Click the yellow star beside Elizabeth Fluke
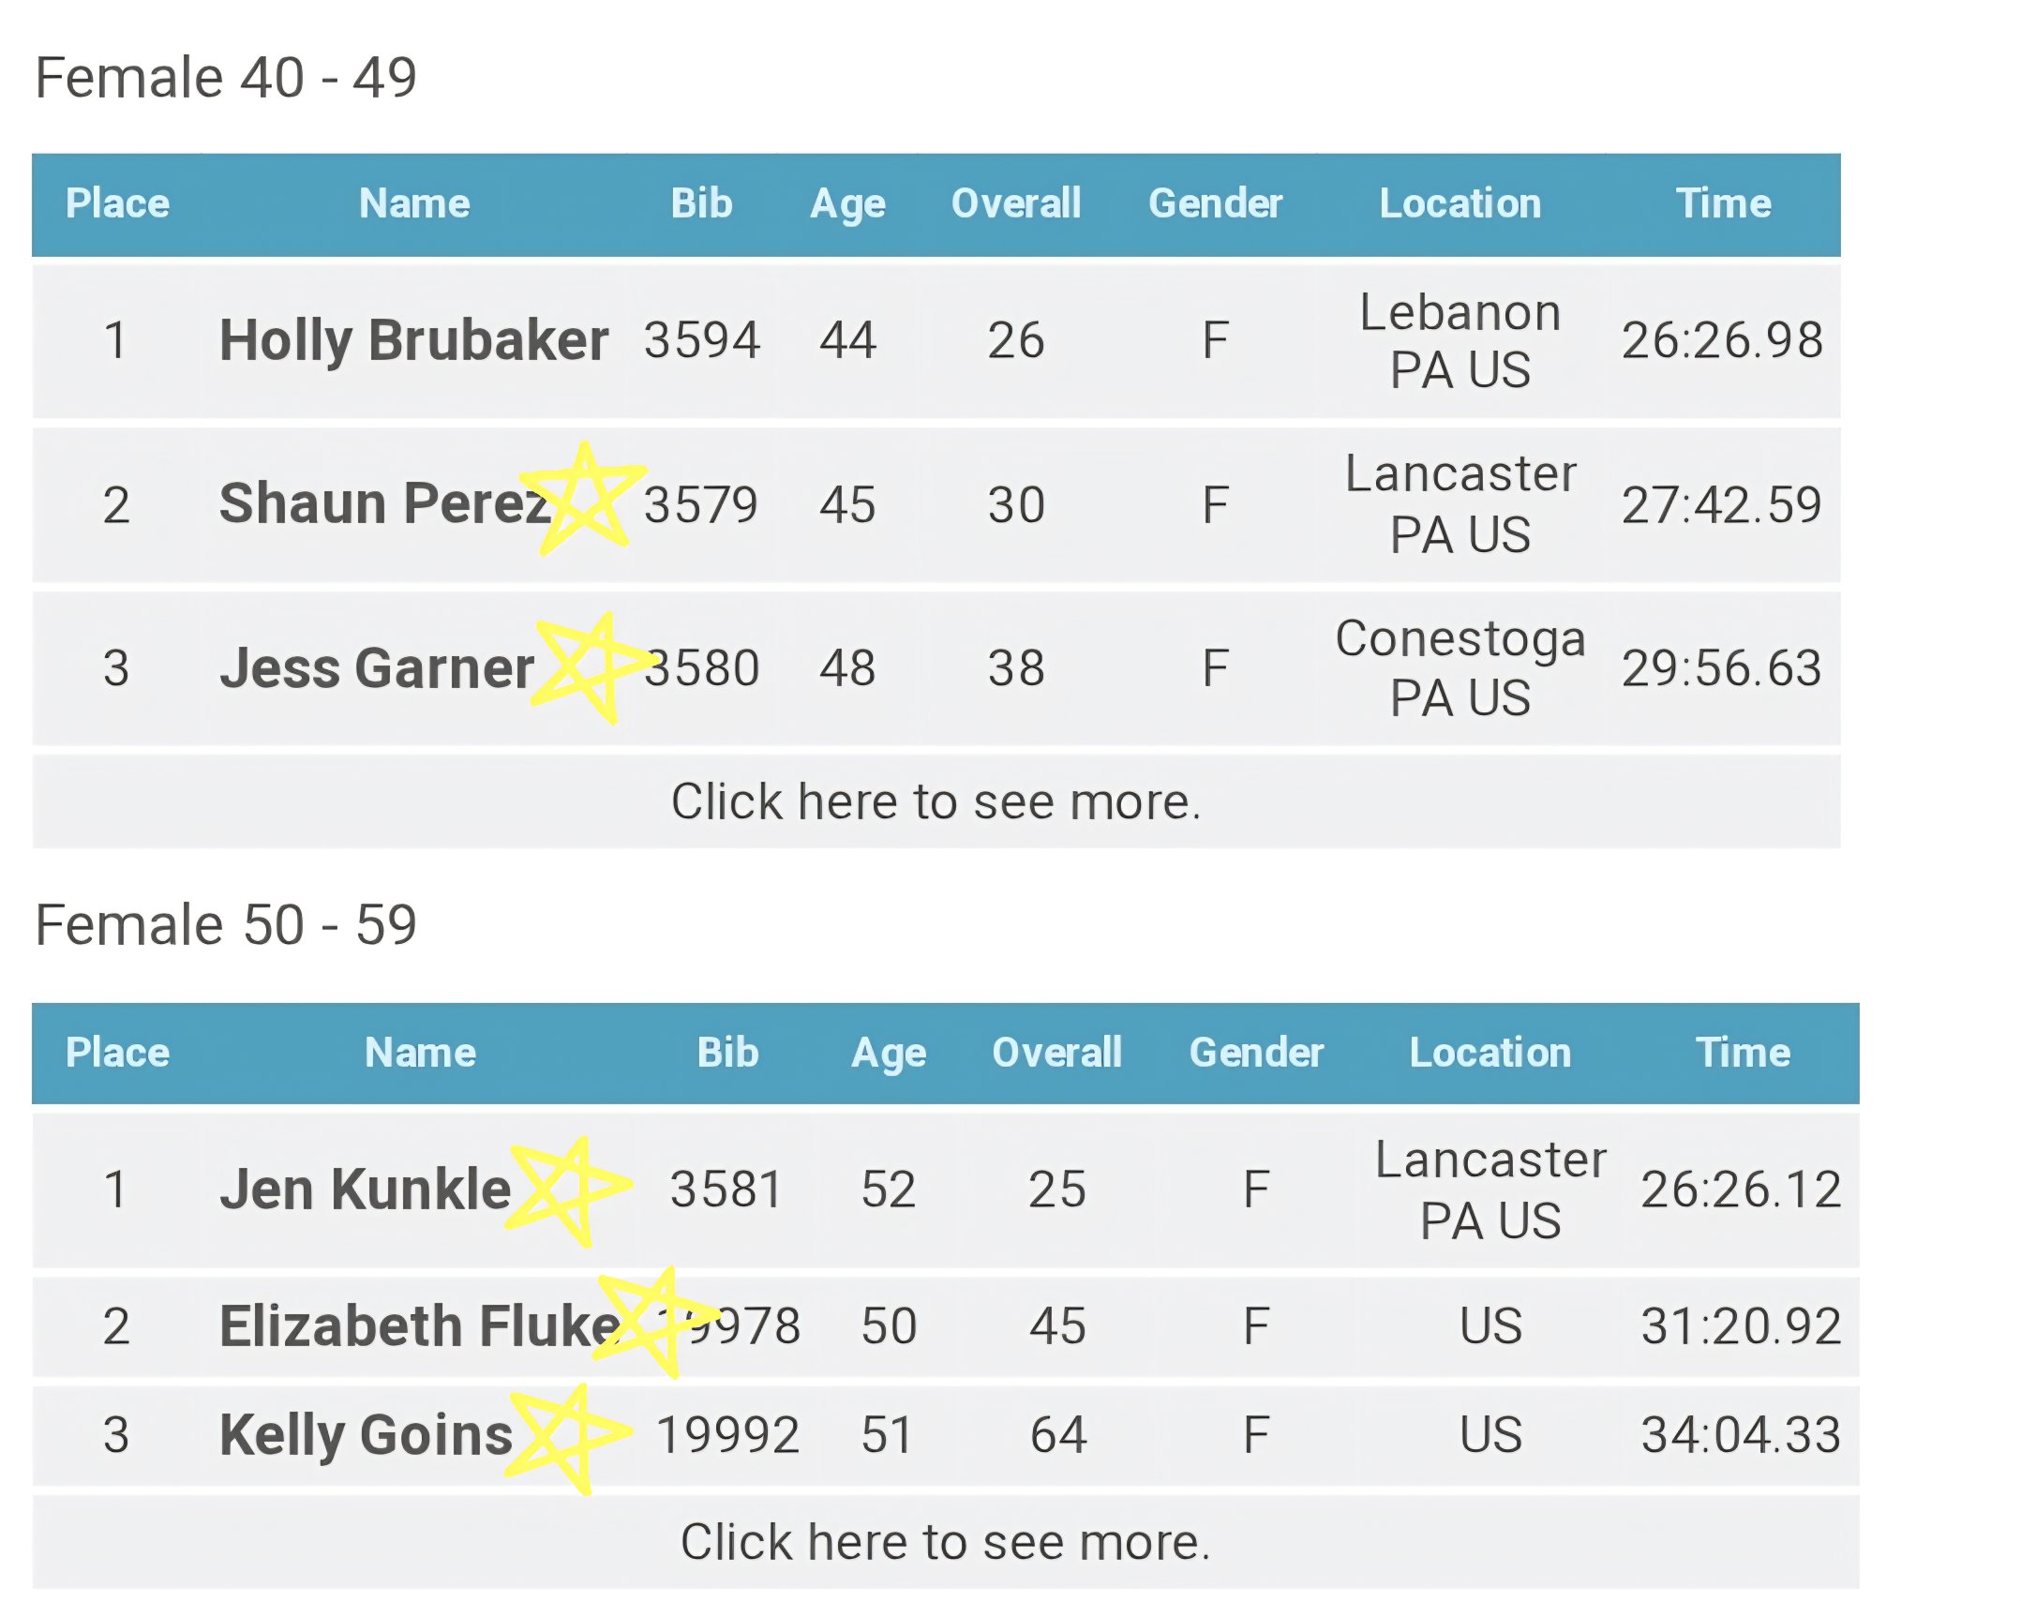The image size is (2021, 1601). click(656, 1322)
